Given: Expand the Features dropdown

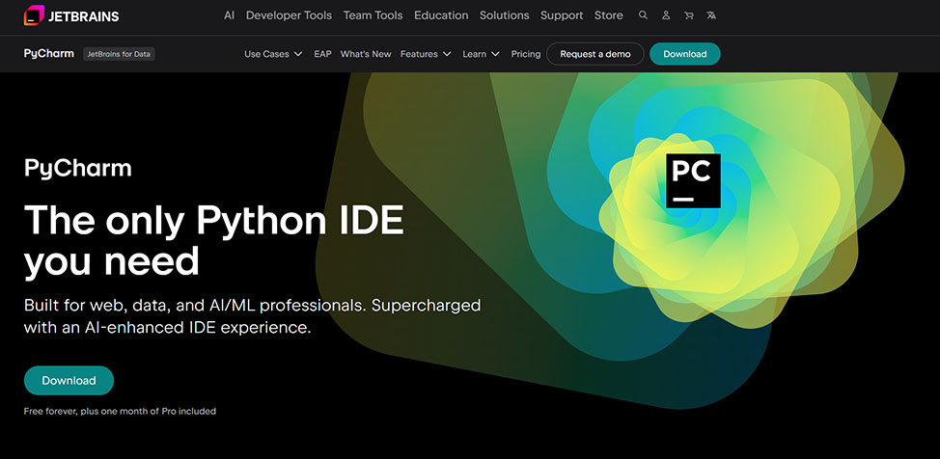Looking at the screenshot, I should 426,54.
